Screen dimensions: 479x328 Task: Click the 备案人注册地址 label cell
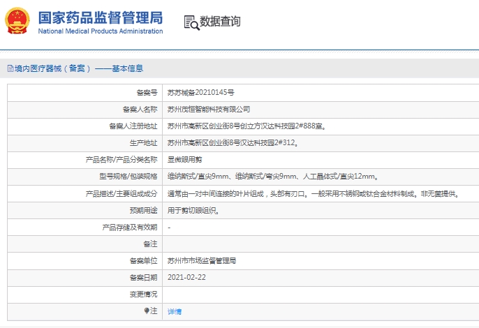(85, 126)
